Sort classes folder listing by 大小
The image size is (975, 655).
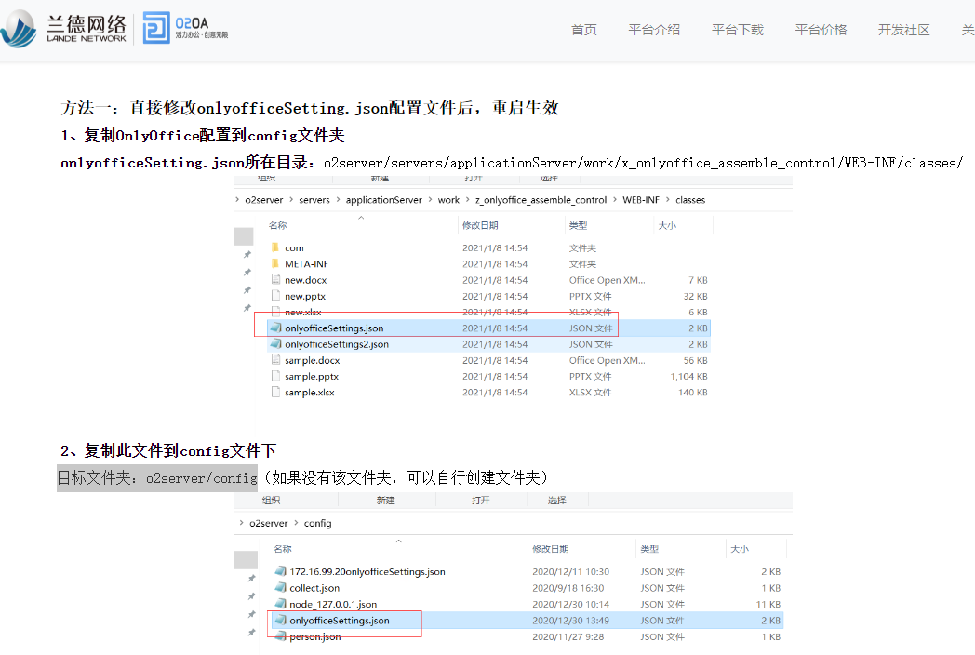point(667,225)
